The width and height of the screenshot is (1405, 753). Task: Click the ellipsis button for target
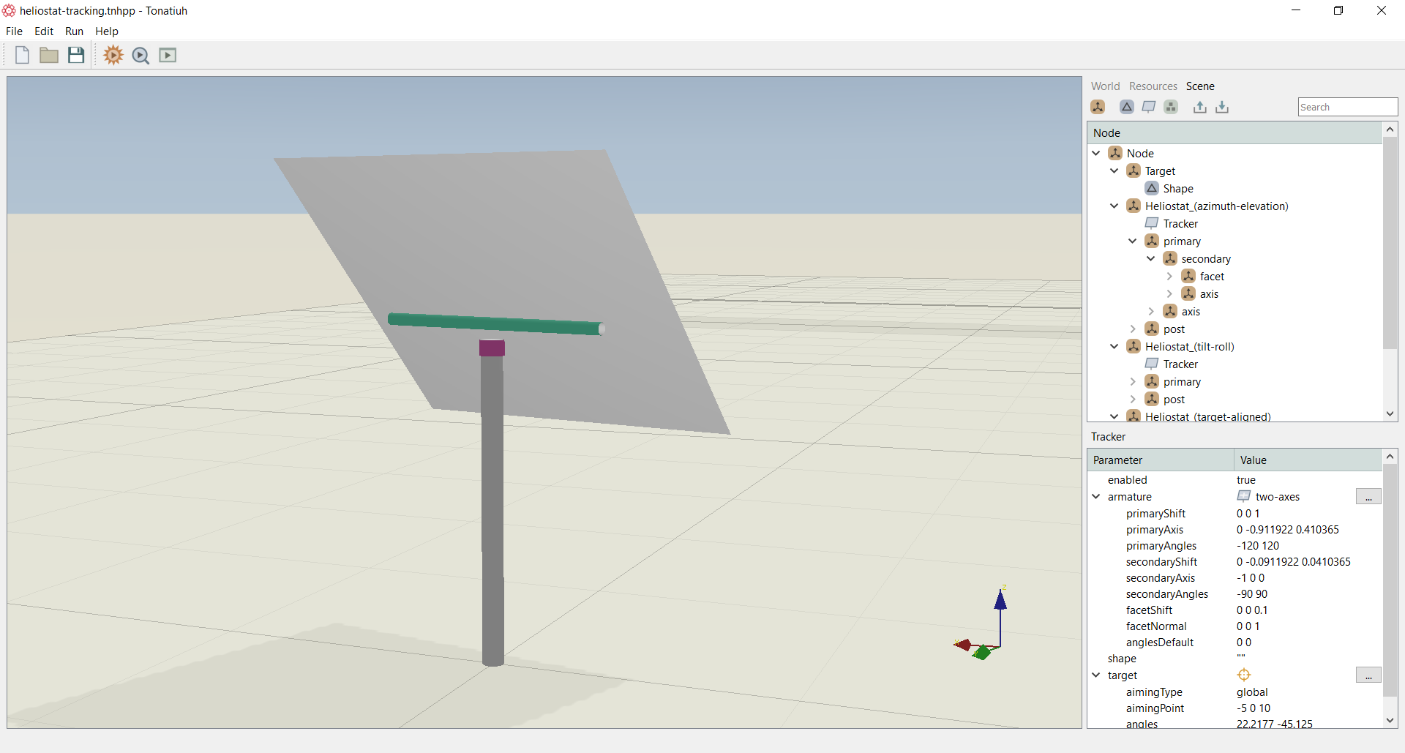point(1368,675)
